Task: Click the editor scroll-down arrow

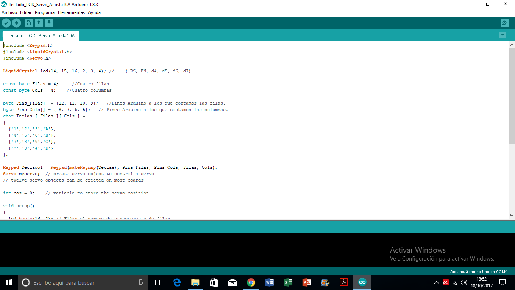Action: (512, 216)
